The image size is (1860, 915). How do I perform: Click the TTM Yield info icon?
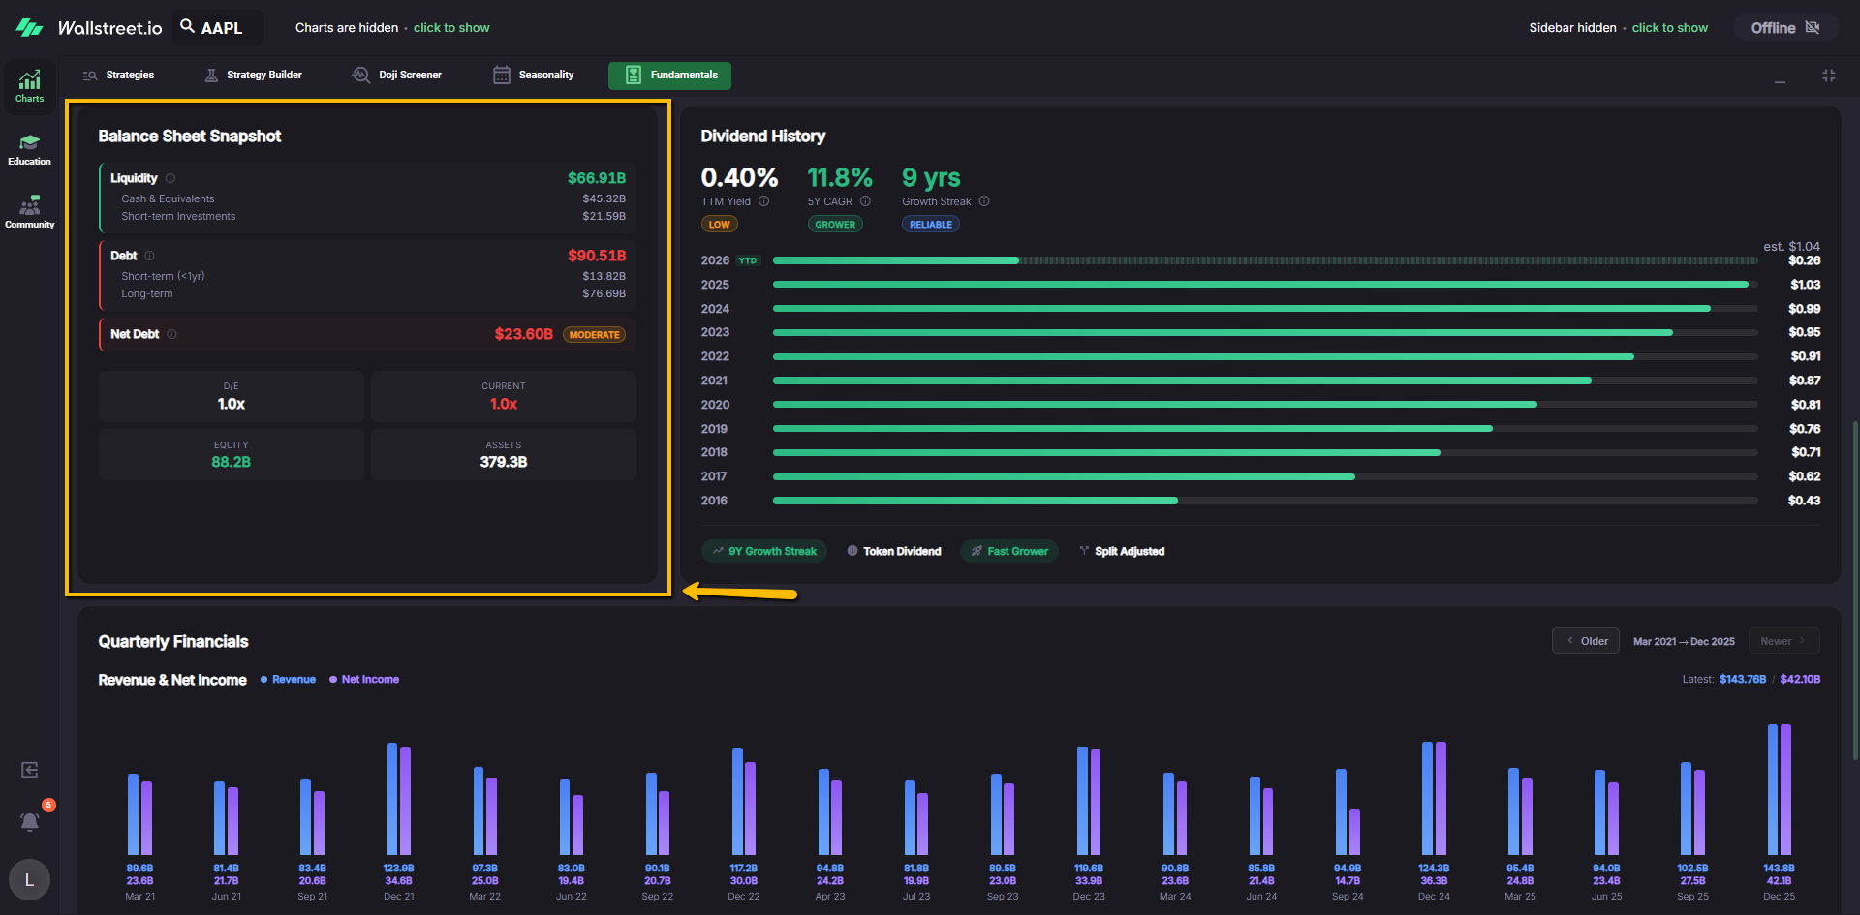[764, 201]
